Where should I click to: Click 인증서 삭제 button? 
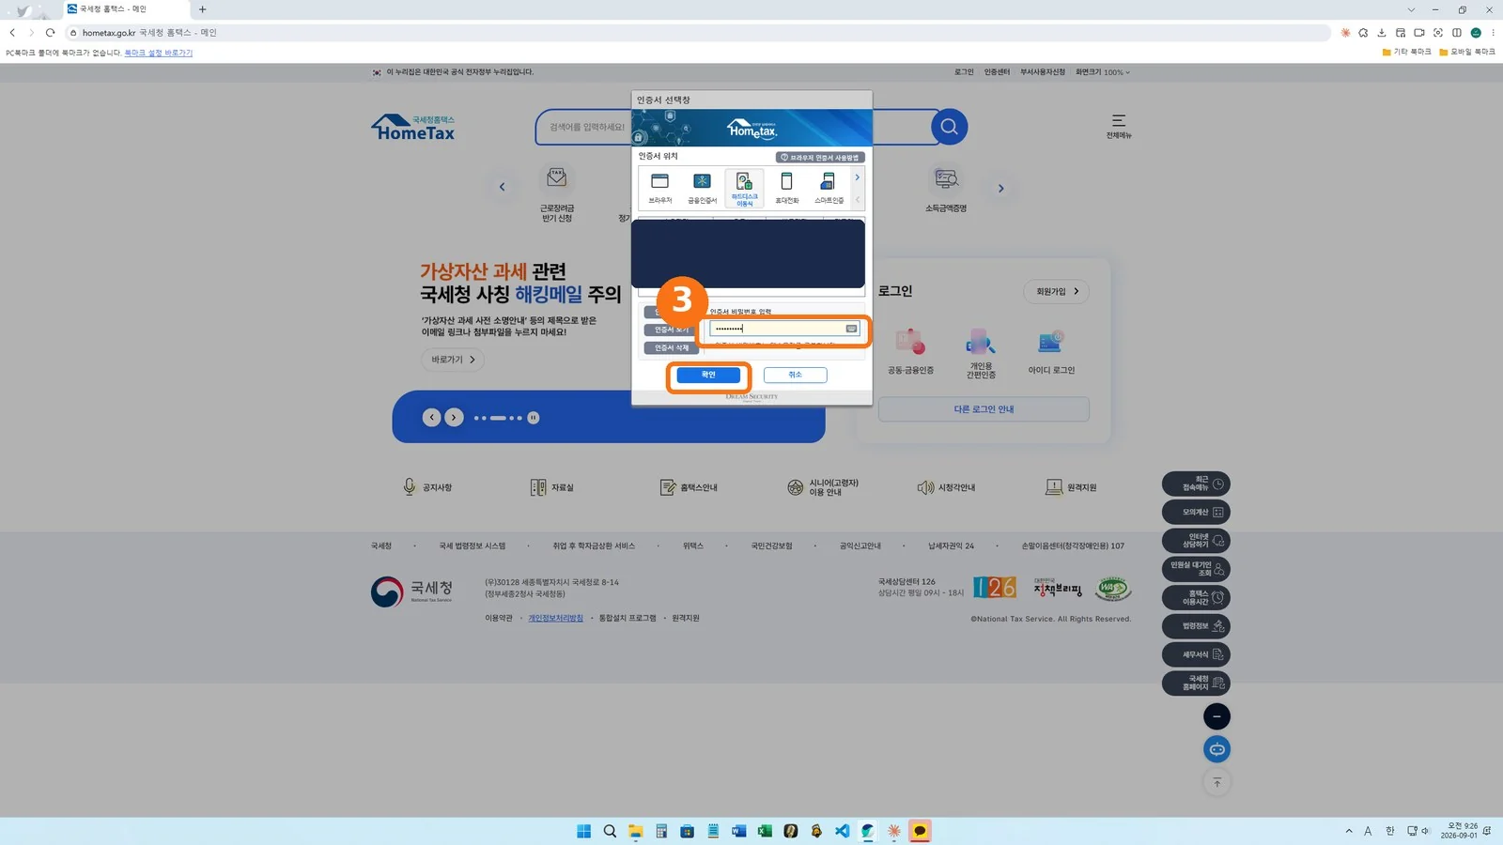pyautogui.click(x=672, y=348)
